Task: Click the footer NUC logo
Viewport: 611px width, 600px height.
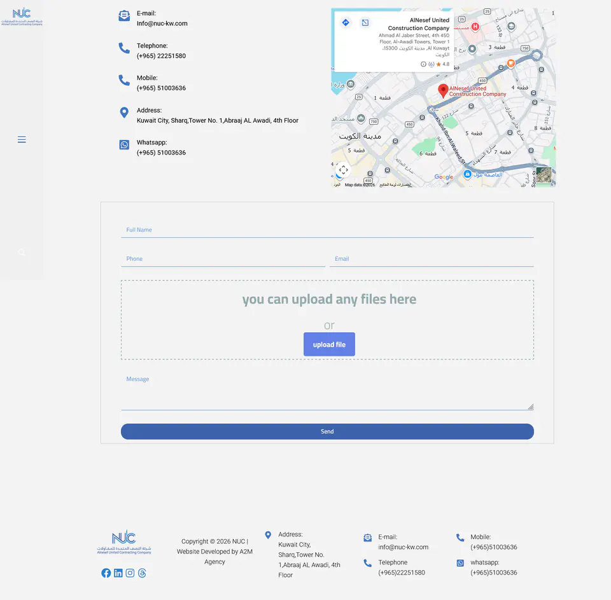Action: [x=124, y=542]
